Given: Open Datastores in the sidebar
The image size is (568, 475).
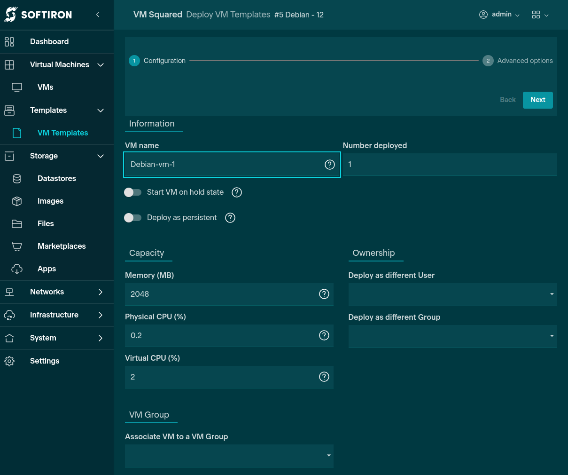Looking at the screenshot, I should point(57,179).
